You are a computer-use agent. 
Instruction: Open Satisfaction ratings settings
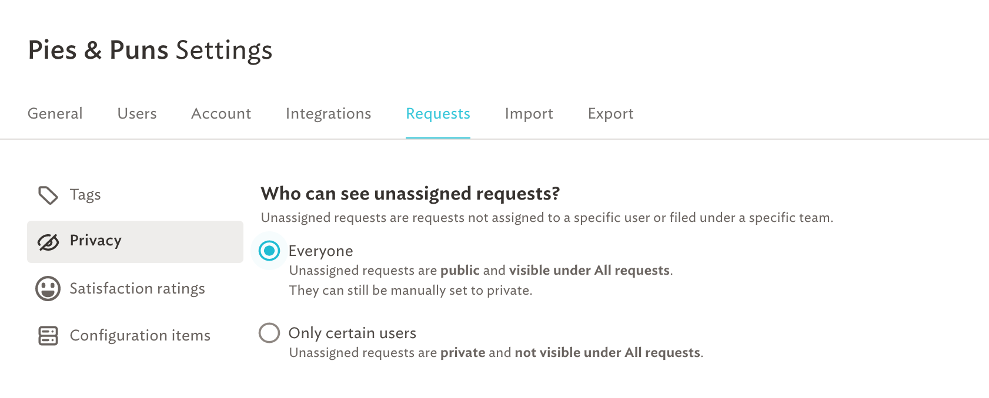click(135, 289)
